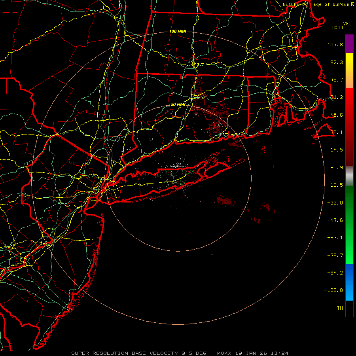Image resolution: width=356 pixels, height=356 pixels.
Task: Pick the gray near-zero velocity scale segment
Action: tap(349, 176)
